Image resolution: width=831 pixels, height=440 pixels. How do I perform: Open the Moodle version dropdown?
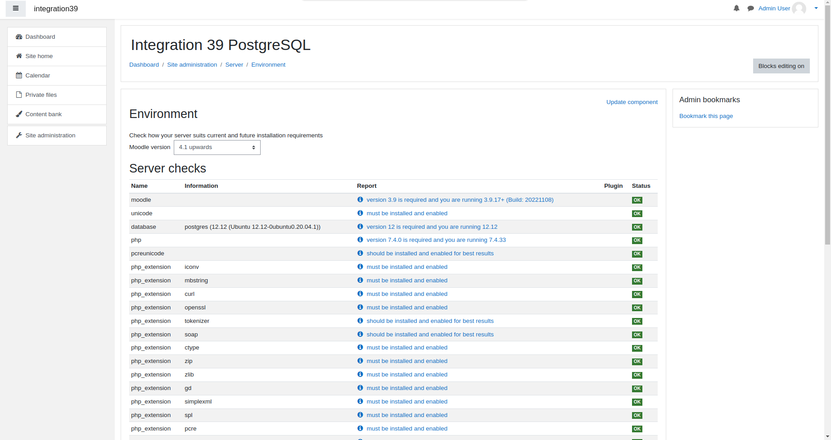pyautogui.click(x=217, y=147)
